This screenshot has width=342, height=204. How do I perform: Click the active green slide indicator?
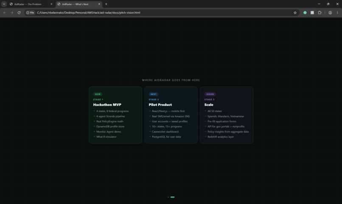pyautogui.click(x=173, y=197)
